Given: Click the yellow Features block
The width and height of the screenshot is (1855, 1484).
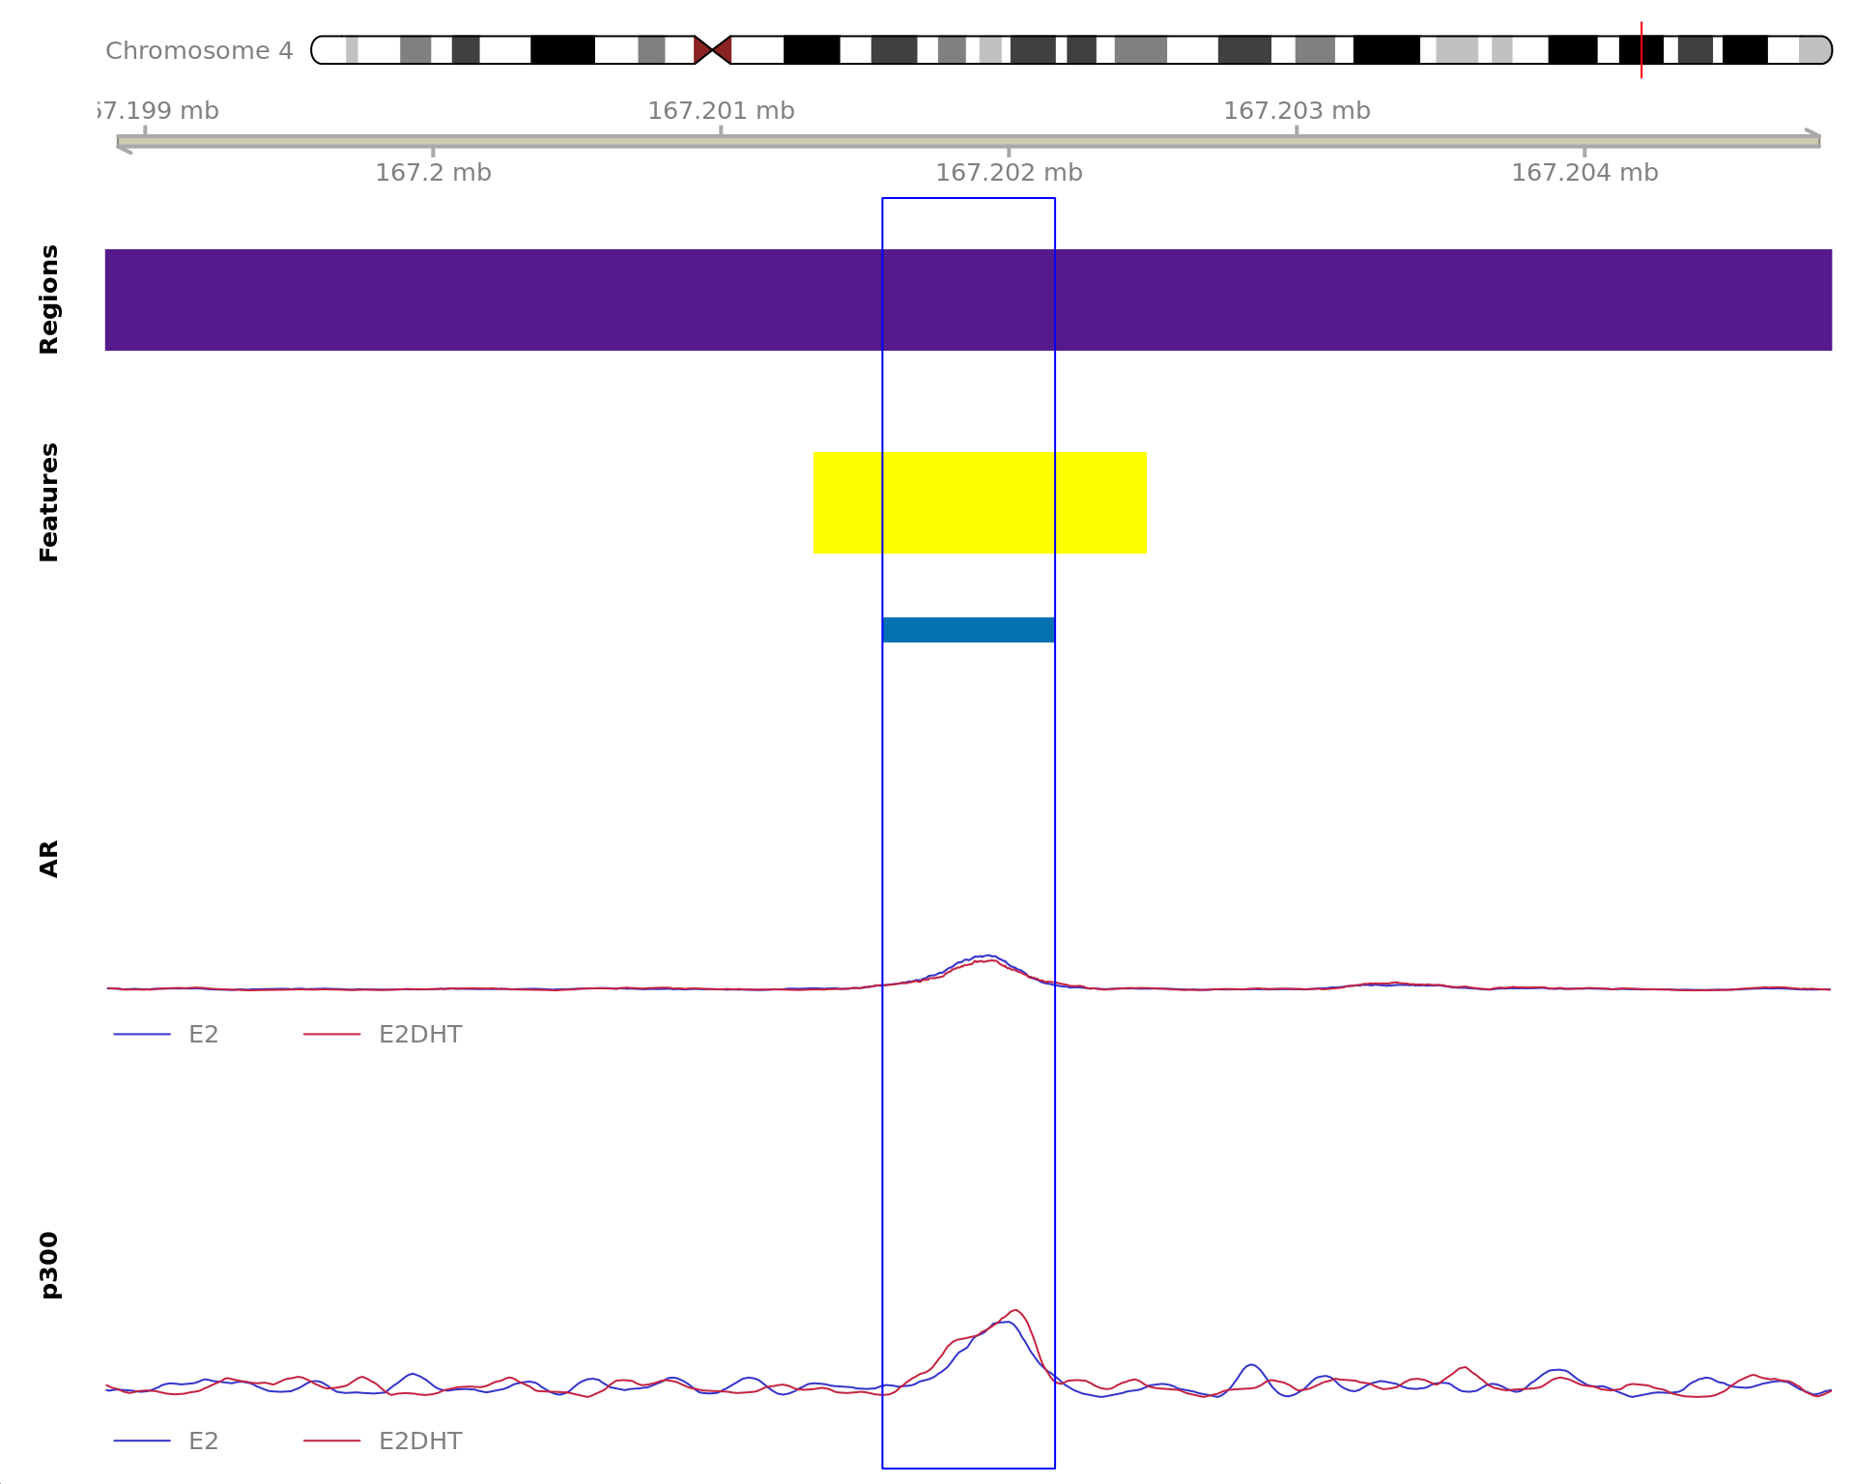Looking at the screenshot, I should pyautogui.click(x=980, y=502).
